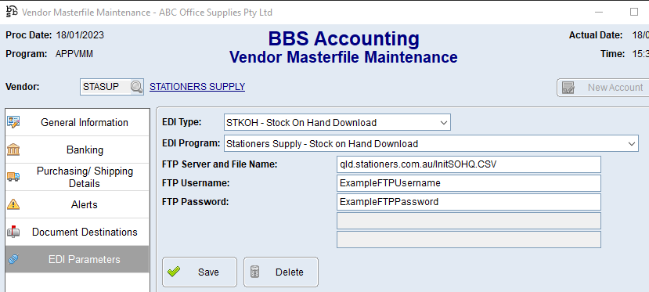Open the STATIONERS SUPPLY vendor link
This screenshot has width=649, height=292.
197,86
